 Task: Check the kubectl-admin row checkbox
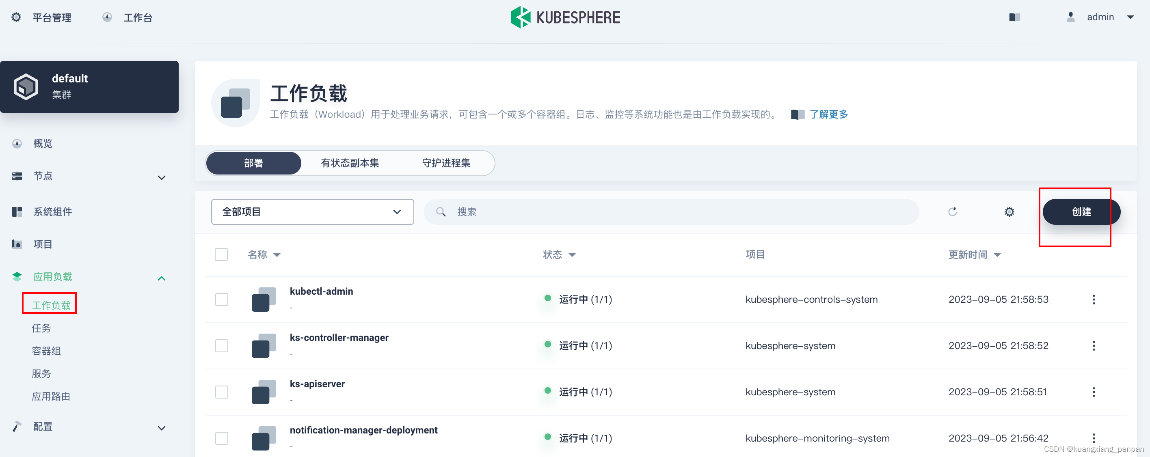tap(221, 300)
